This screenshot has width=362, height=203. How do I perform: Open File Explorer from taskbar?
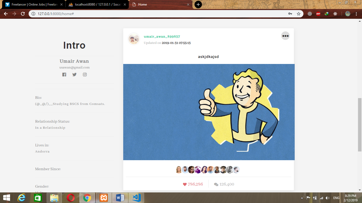[54, 197]
